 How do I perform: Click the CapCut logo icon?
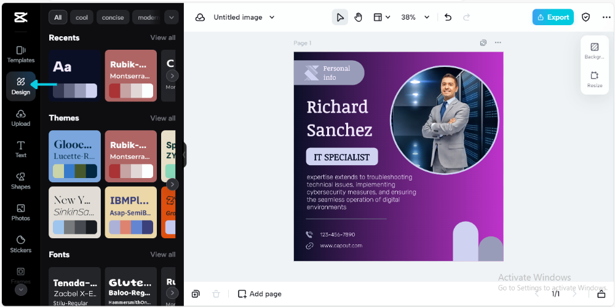(20, 17)
